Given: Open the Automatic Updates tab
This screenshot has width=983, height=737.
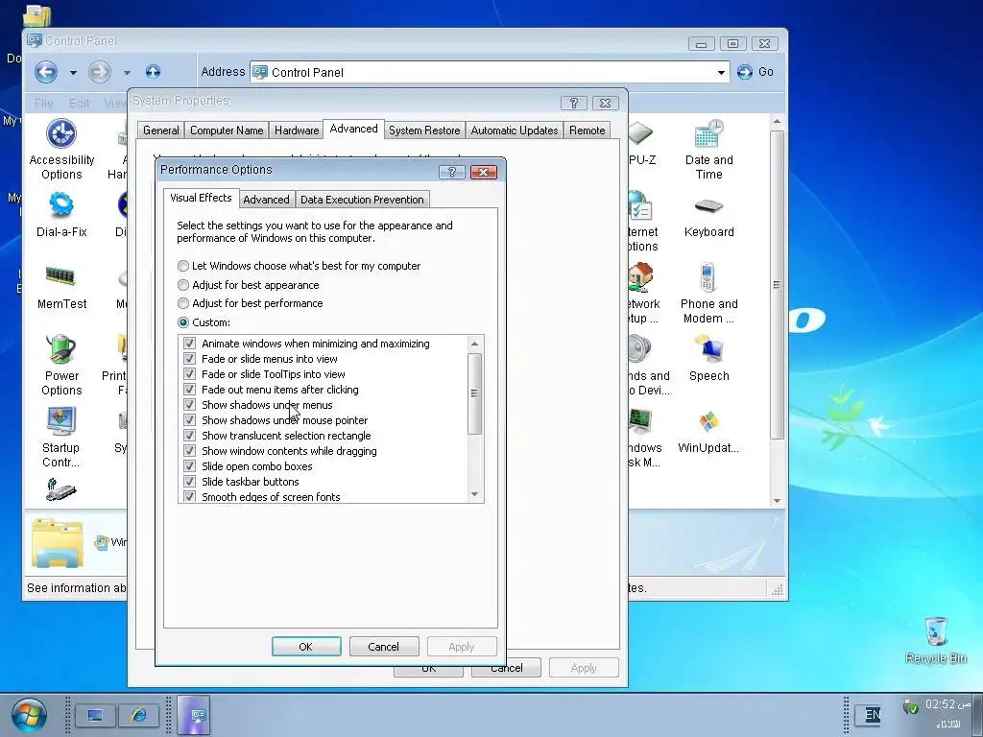Looking at the screenshot, I should coord(515,131).
